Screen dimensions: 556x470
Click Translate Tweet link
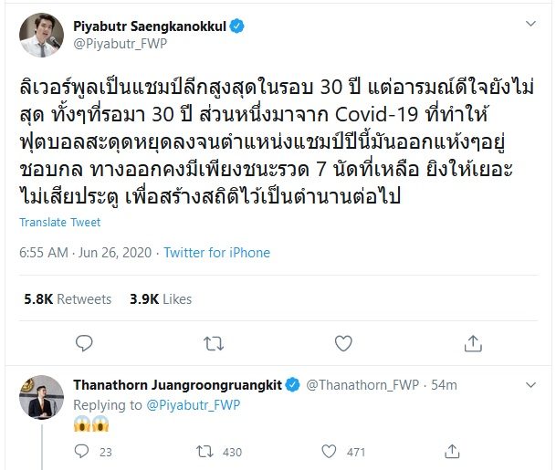pos(60,223)
